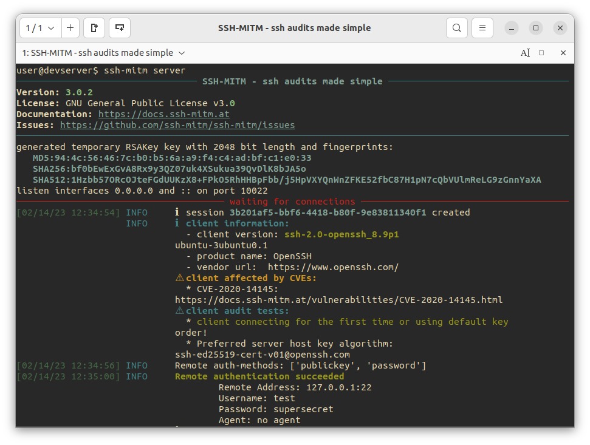Click the text 'ubuntu-3ubuntu0.1'

(221, 245)
